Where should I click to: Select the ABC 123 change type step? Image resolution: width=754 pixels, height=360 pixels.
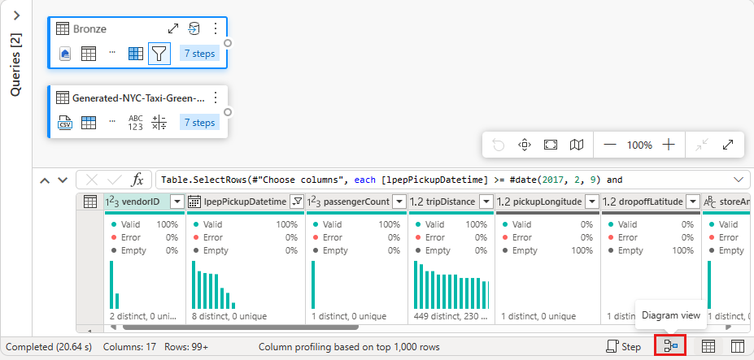(x=136, y=123)
